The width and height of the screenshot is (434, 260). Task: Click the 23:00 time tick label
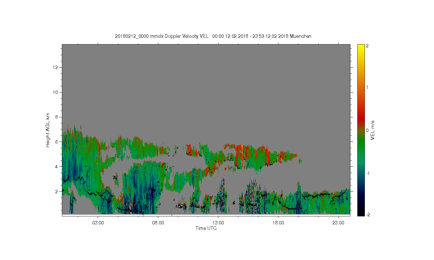pos(339,223)
